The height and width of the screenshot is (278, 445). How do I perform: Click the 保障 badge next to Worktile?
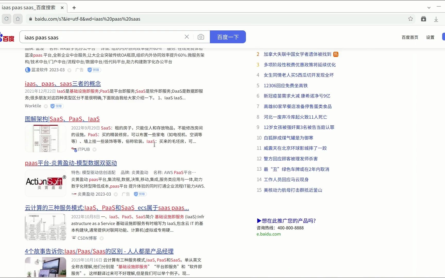pyautogui.click(x=57, y=106)
